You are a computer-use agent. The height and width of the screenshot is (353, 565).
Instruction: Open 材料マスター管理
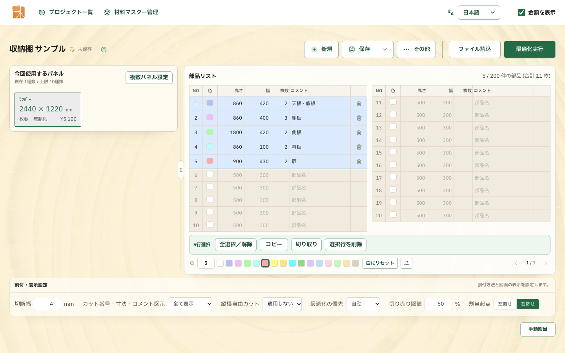click(131, 13)
